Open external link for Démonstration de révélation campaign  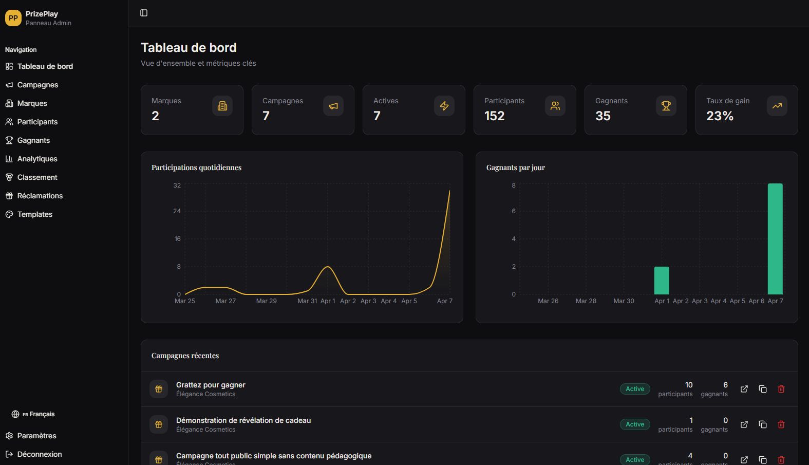tap(744, 424)
